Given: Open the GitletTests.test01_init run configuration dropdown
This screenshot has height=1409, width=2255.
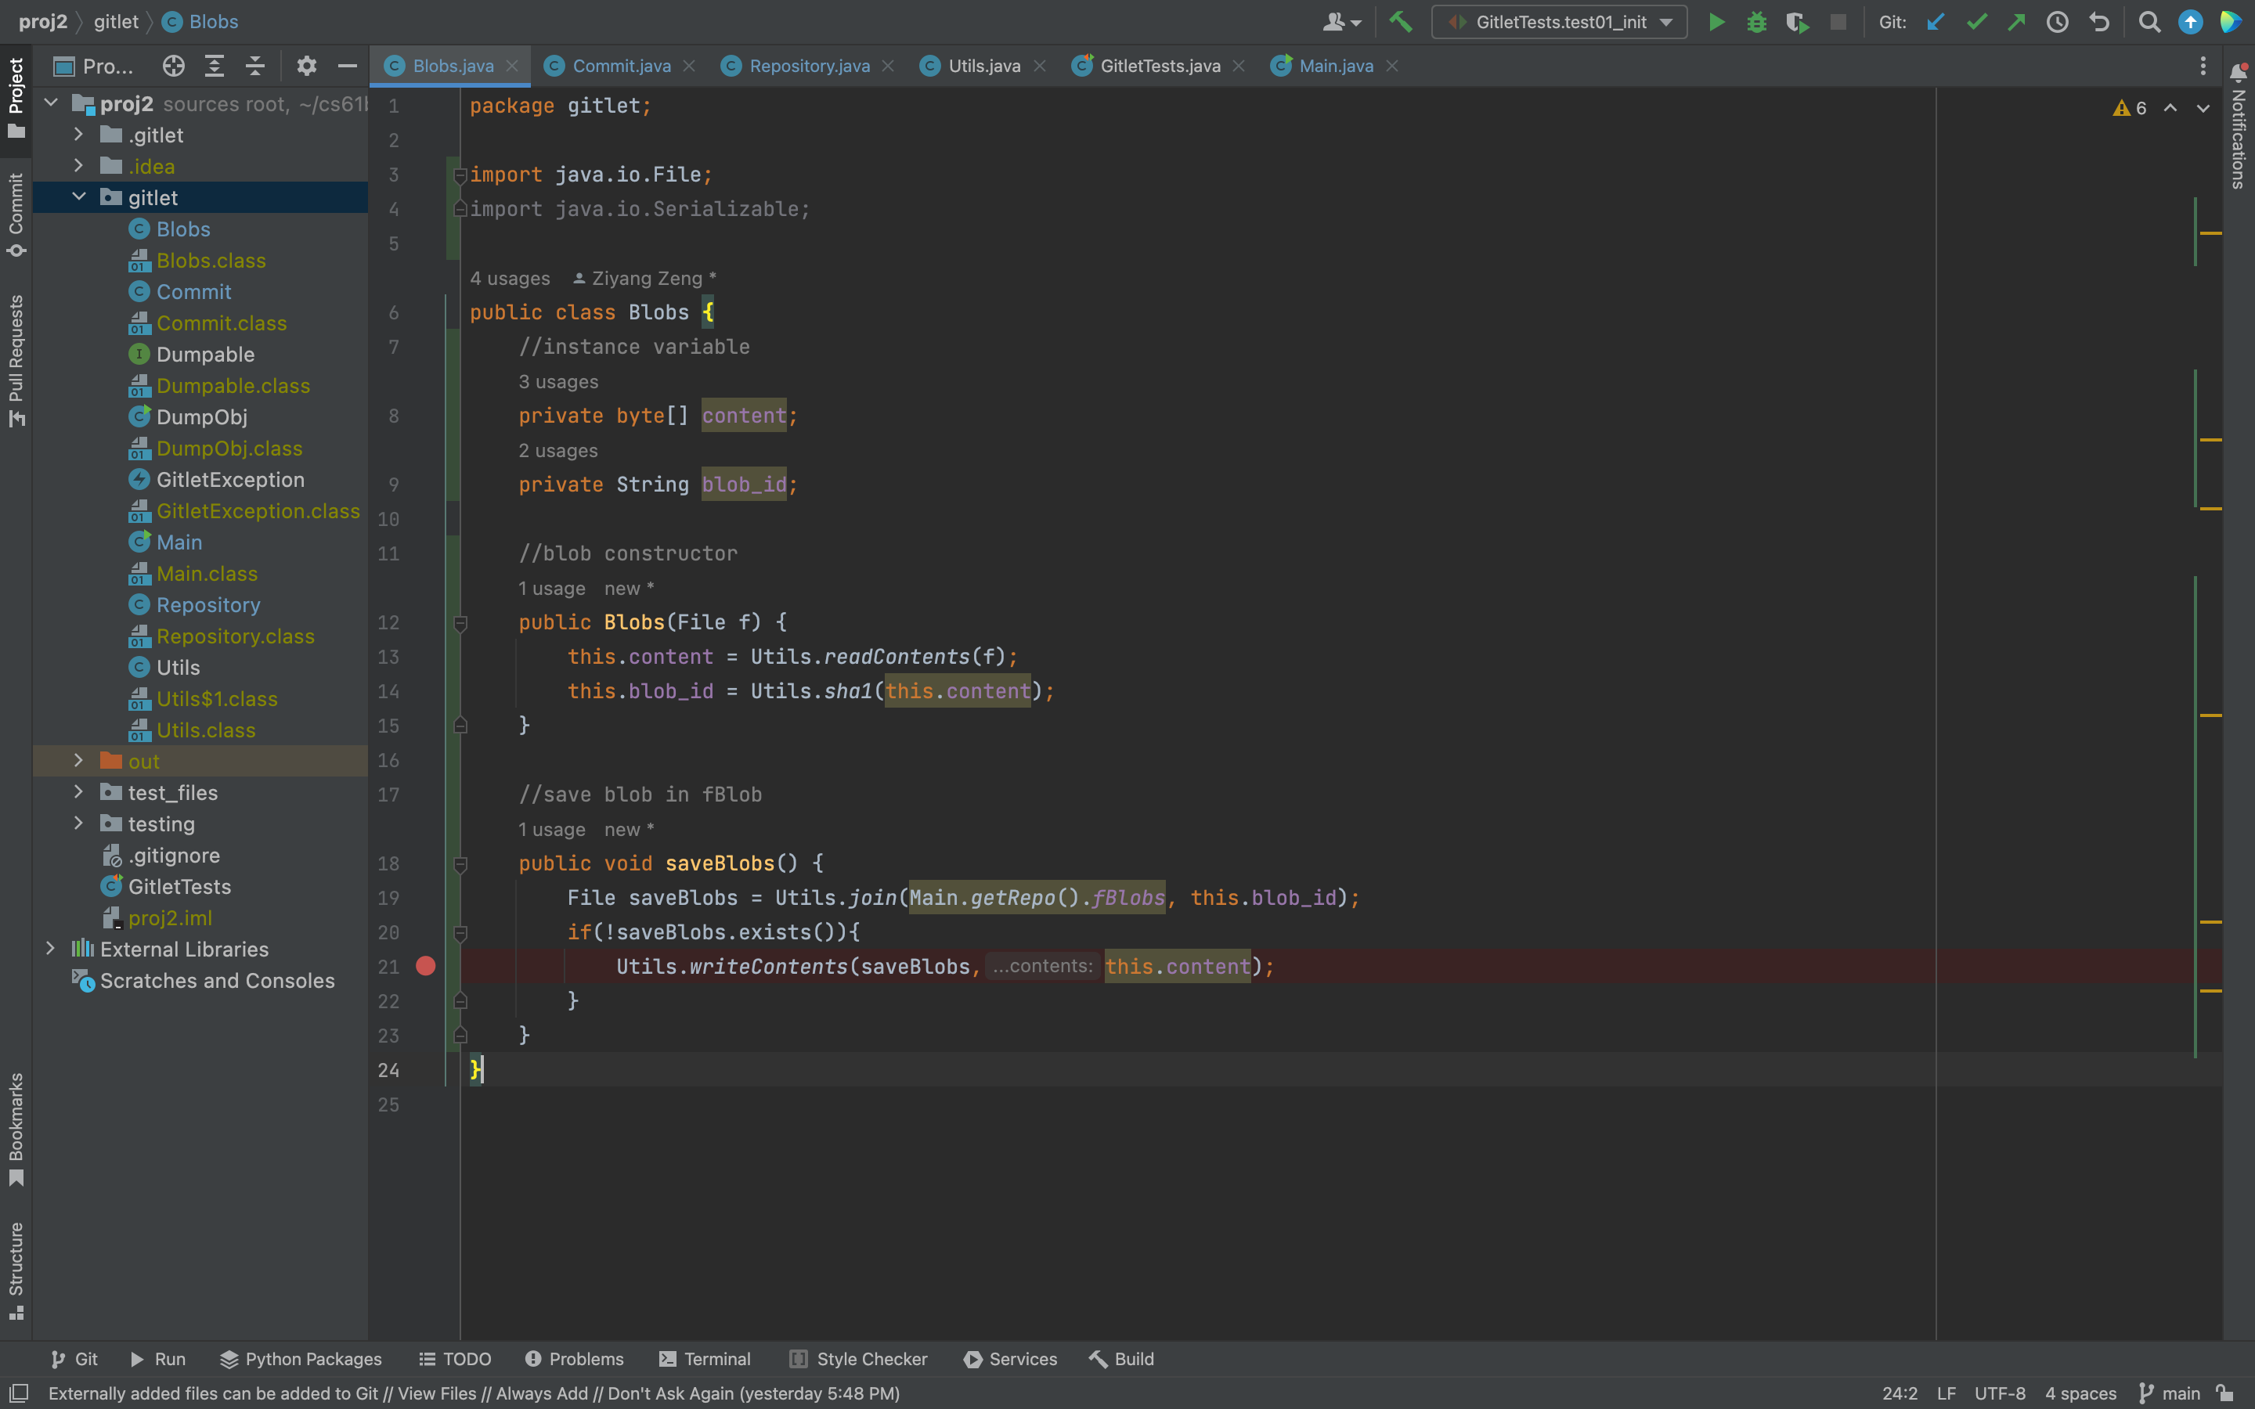Looking at the screenshot, I should (1559, 23).
